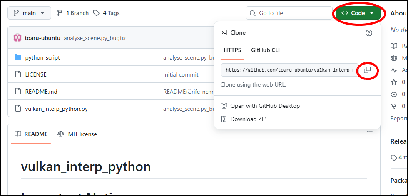The height and width of the screenshot is (196, 408).
Task: Click Download ZIP option
Action: tap(248, 119)
